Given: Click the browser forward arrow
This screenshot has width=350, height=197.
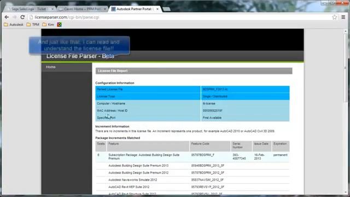Looking at the screenshot, I should [x=15, y=17].
